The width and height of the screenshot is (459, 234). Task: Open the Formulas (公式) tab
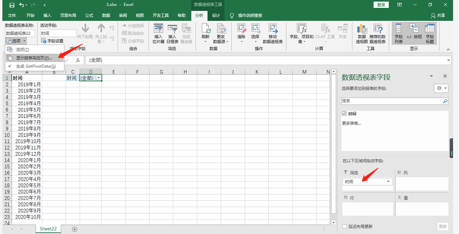[x=89, y=15]
